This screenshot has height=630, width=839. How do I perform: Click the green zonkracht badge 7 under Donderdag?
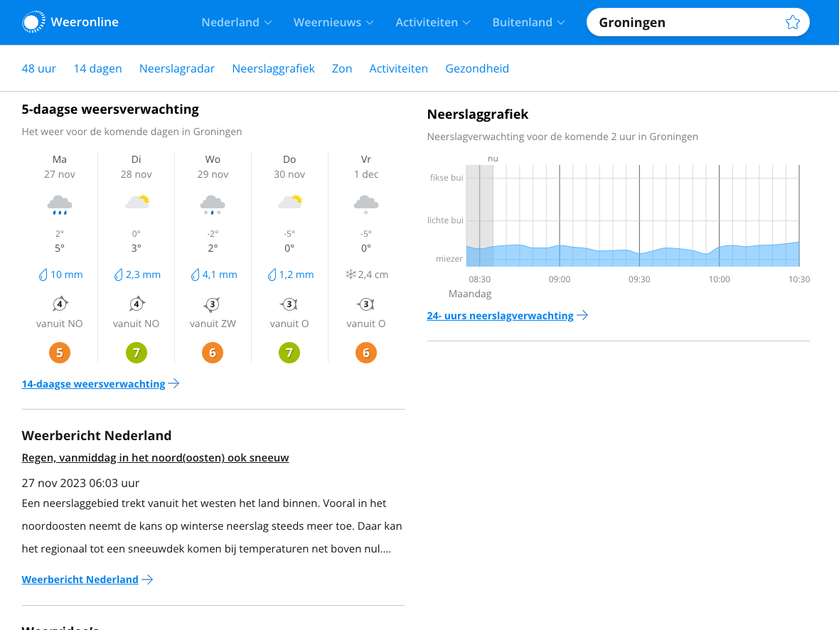(x=289, y=352)
